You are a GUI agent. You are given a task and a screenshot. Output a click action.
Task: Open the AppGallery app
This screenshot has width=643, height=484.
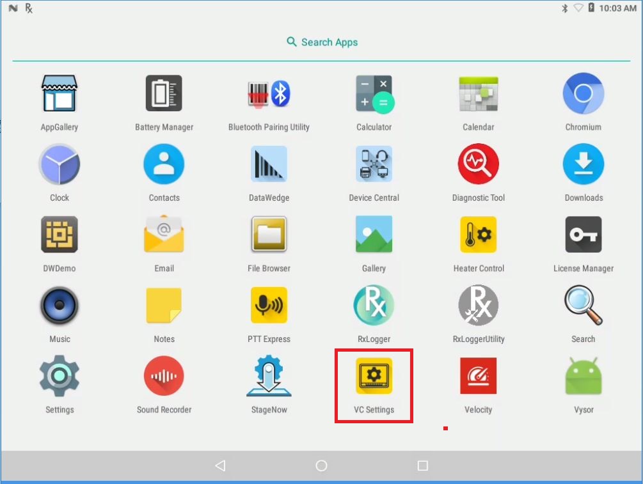[x=60, y=93]
